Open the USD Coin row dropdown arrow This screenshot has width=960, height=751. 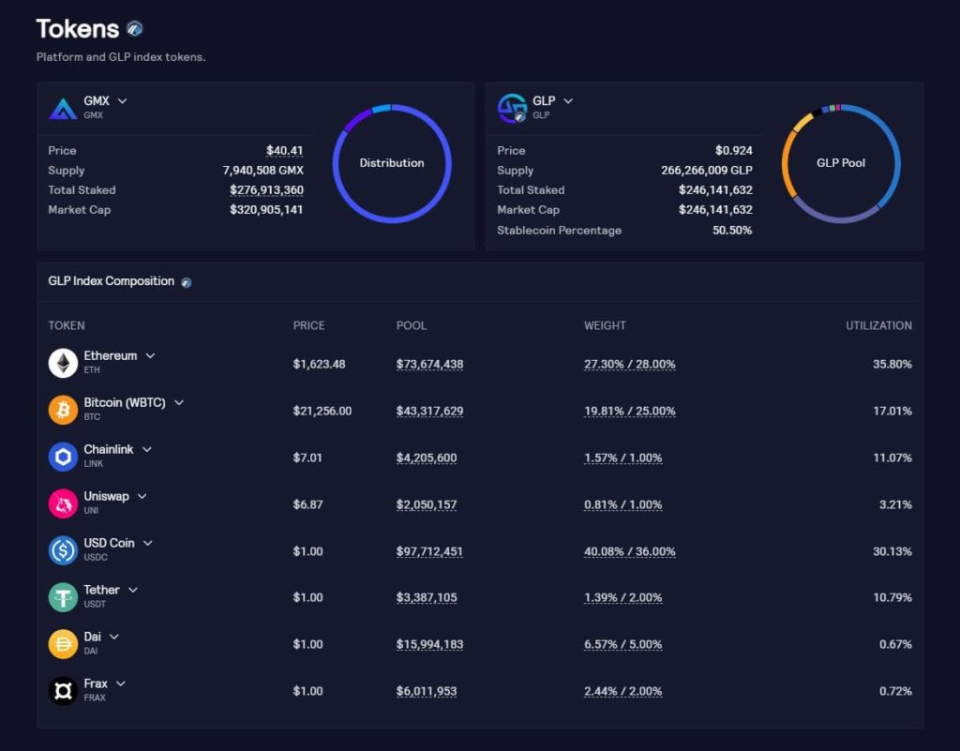tap(147, 543)
